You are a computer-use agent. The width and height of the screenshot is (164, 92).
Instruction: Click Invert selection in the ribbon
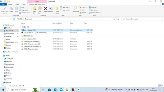tap(95, 13)
